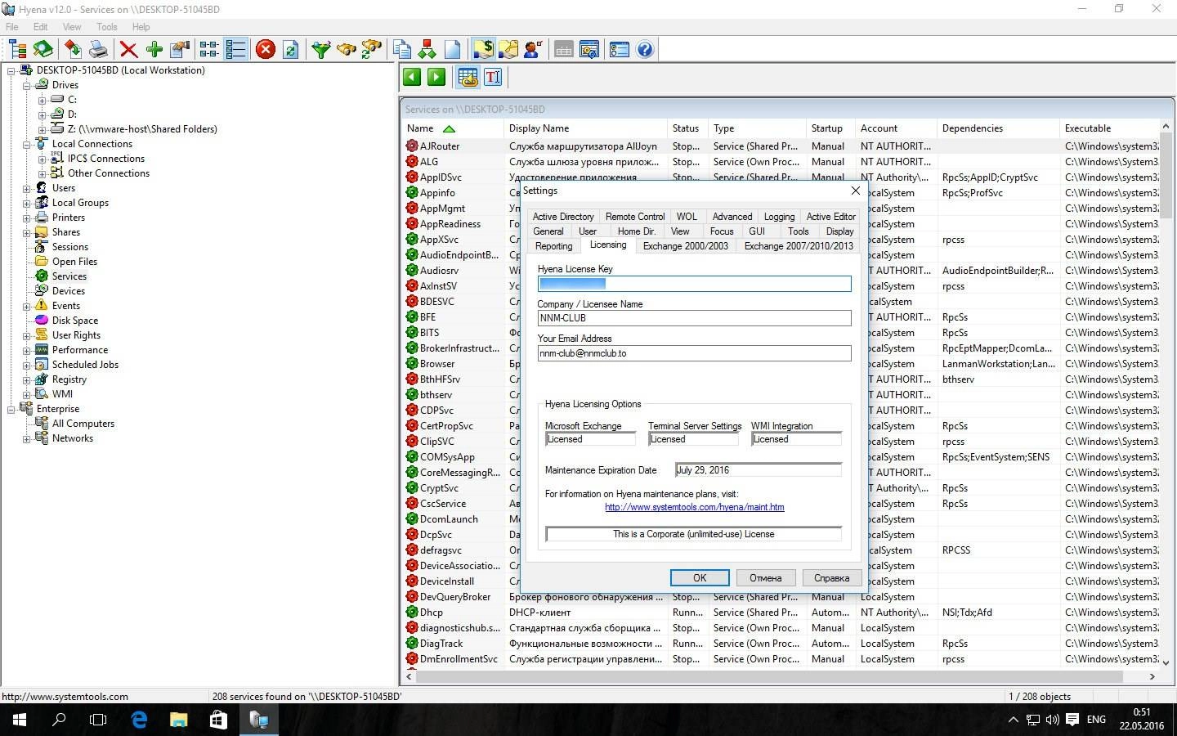This screenshot has height=736, width=1177.
Task: Click the ENG language indicator in tray
Action: [1096, 720]
